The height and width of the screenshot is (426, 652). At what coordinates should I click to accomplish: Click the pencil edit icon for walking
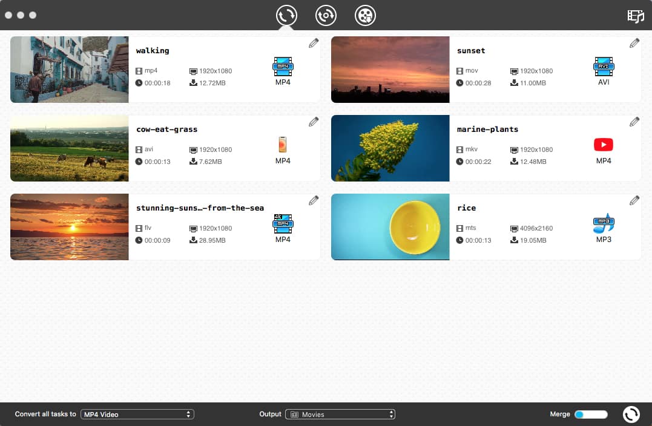(314, 44)
